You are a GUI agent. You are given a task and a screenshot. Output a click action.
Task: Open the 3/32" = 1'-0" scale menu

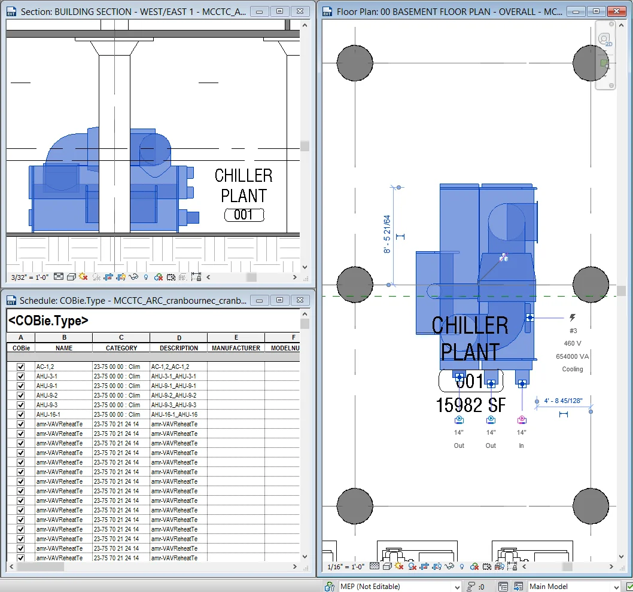(29, 277)
